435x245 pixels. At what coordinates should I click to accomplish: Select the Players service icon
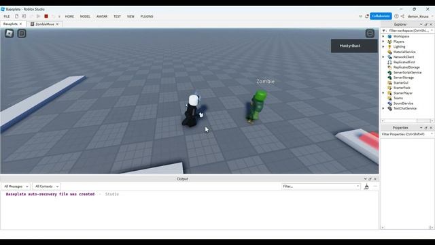(389, 42)
